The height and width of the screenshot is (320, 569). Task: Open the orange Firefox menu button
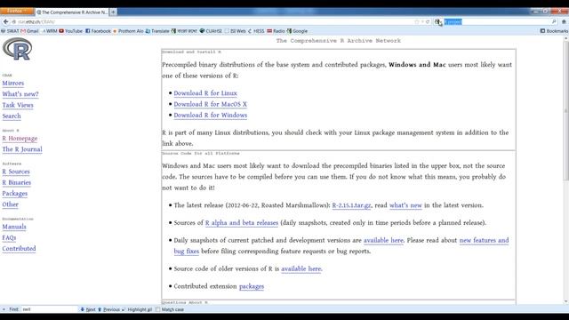(x=17, y=12)
